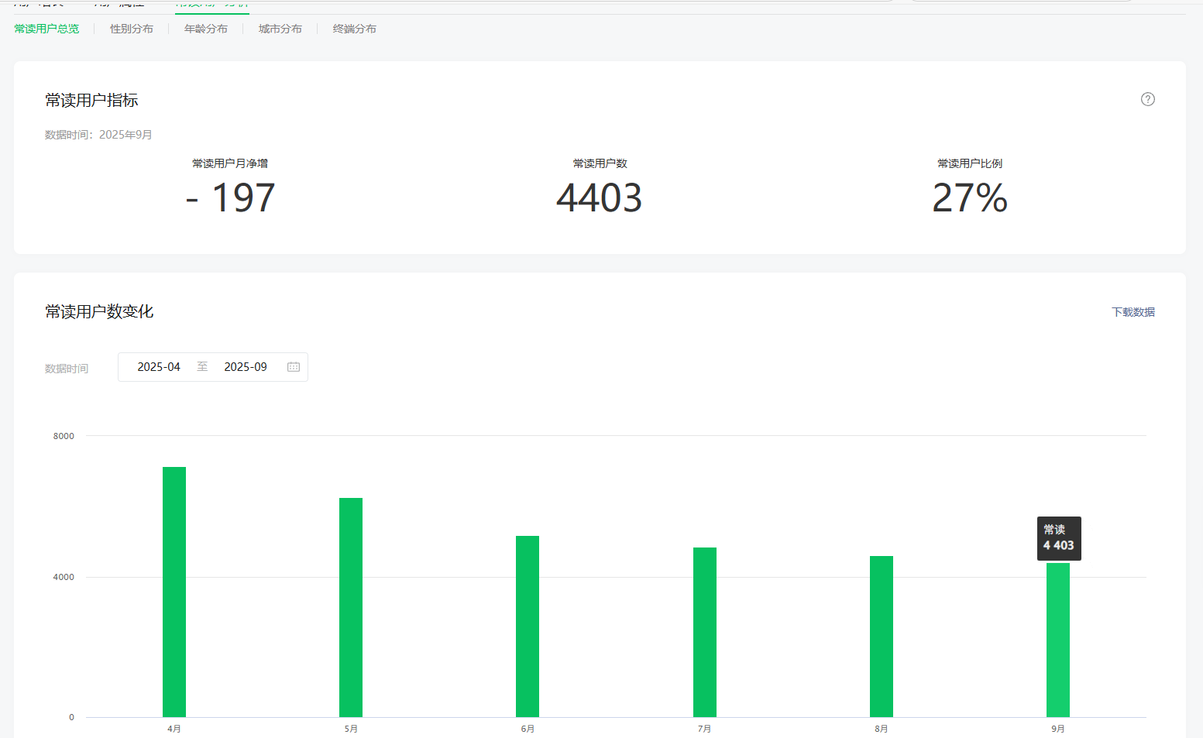
Task: Click the help question mark icon
Action: [1147, 99]
